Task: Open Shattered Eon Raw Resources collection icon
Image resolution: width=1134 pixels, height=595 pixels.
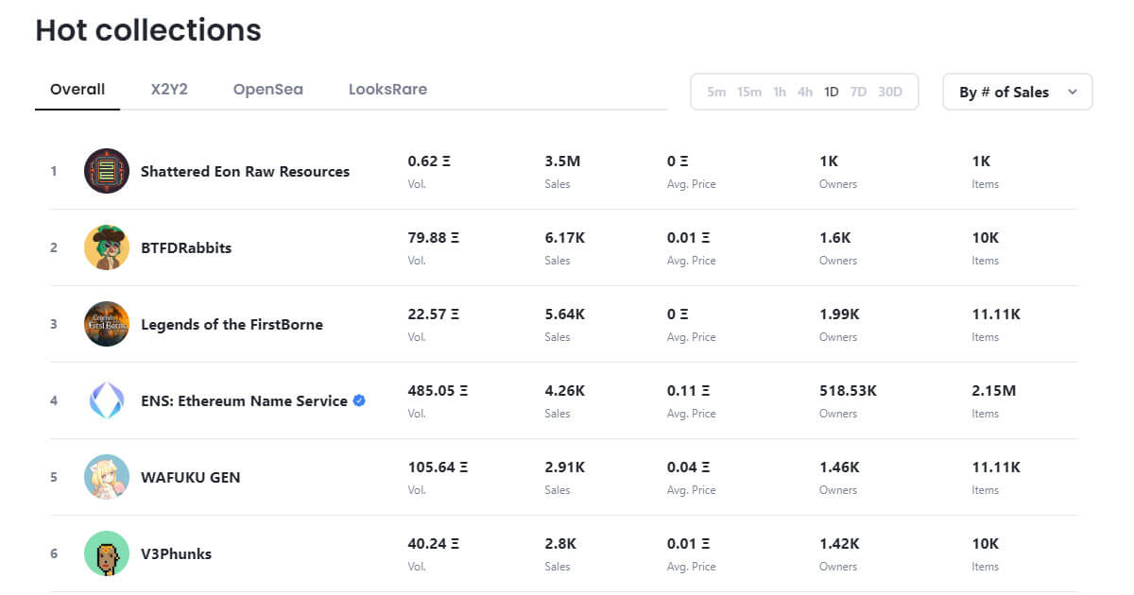Action: [x=107, y=171]
